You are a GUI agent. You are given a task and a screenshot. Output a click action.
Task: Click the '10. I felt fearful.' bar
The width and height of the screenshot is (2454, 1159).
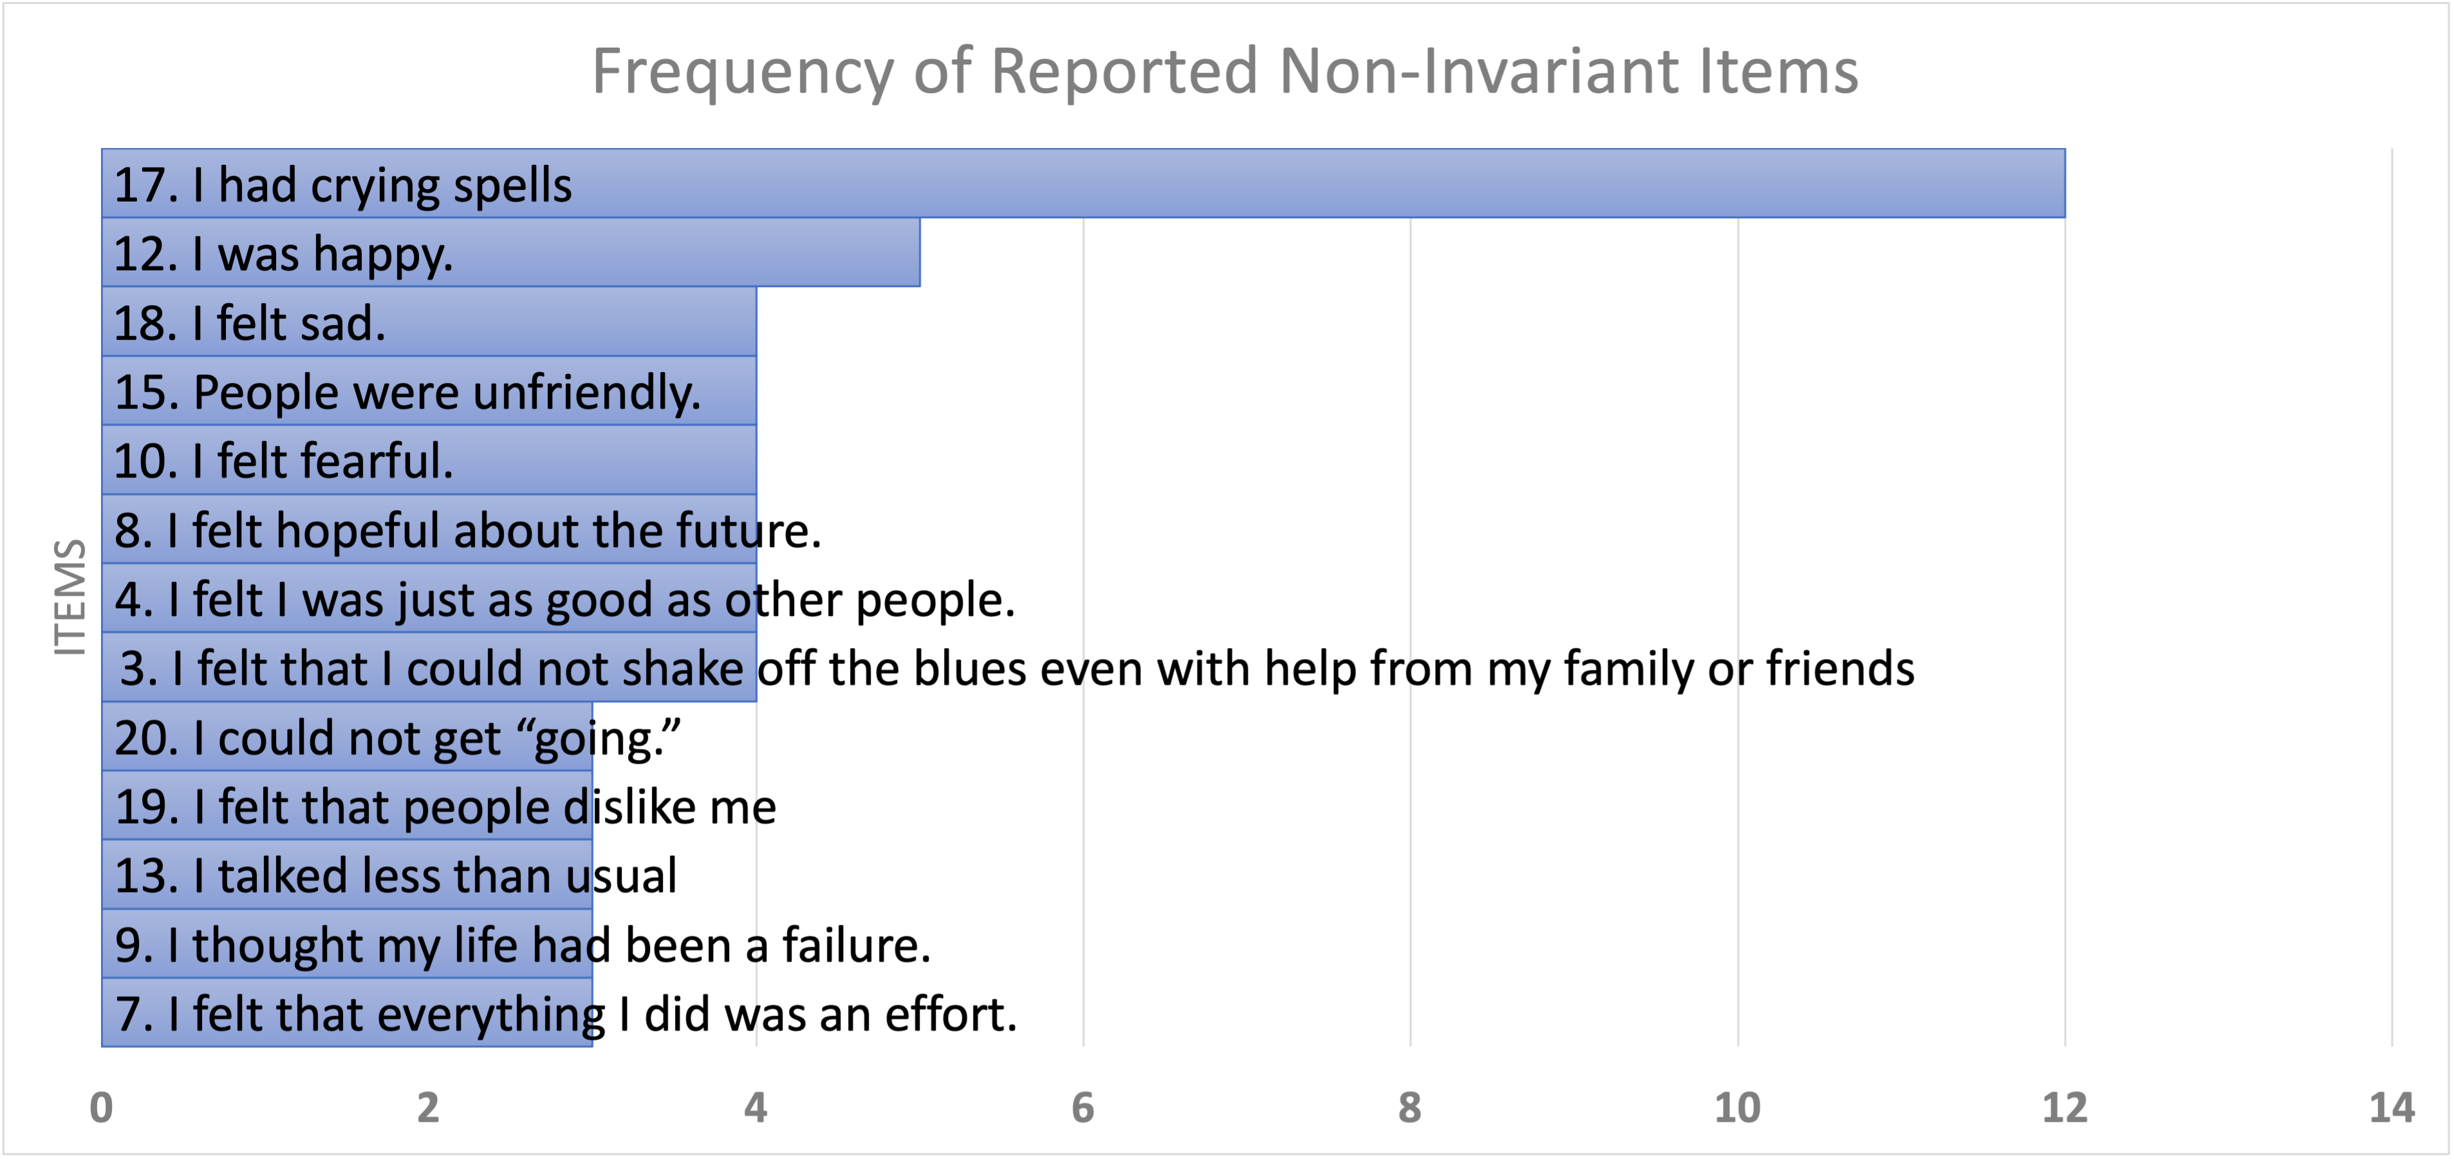429,461
